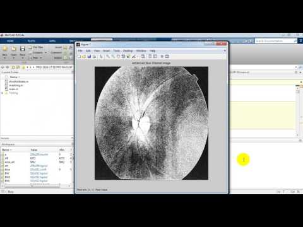
Task: Click the Open folder icon in the MATLAB toolstrip
Action: pos(14,49)
